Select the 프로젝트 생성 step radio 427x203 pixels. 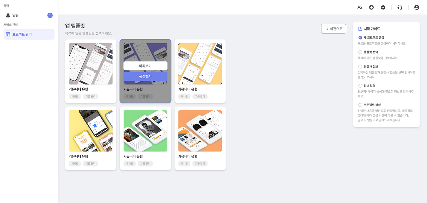pyautogui.click(x=360, y=105)
